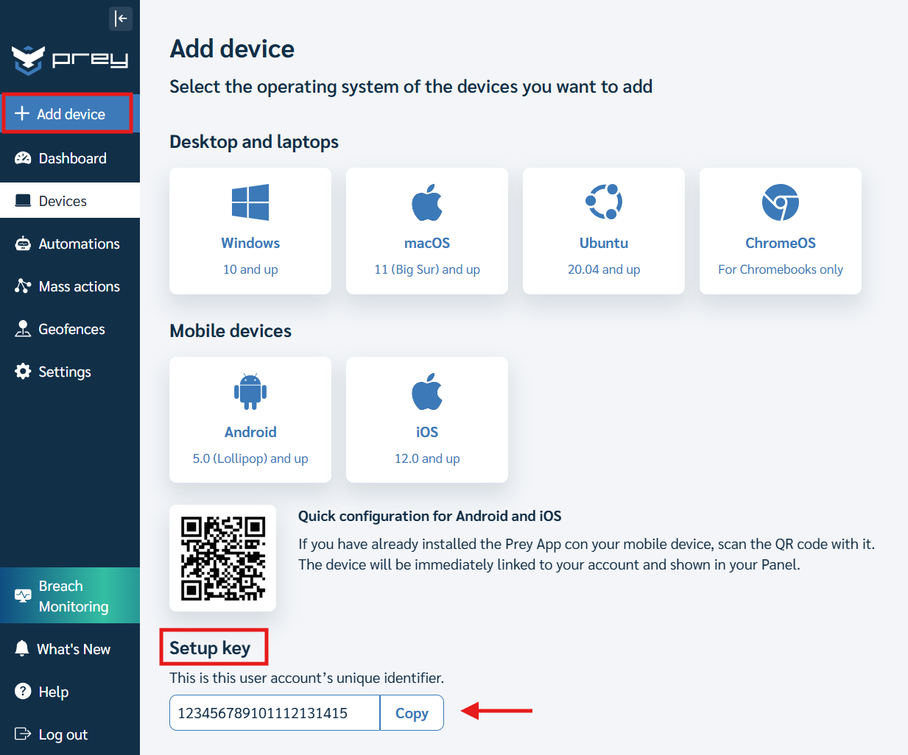Click the Apple logo on the macOS card

tap(427, 202)
